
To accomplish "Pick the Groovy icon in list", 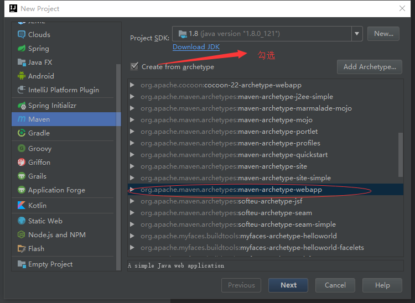I will 22,149.
